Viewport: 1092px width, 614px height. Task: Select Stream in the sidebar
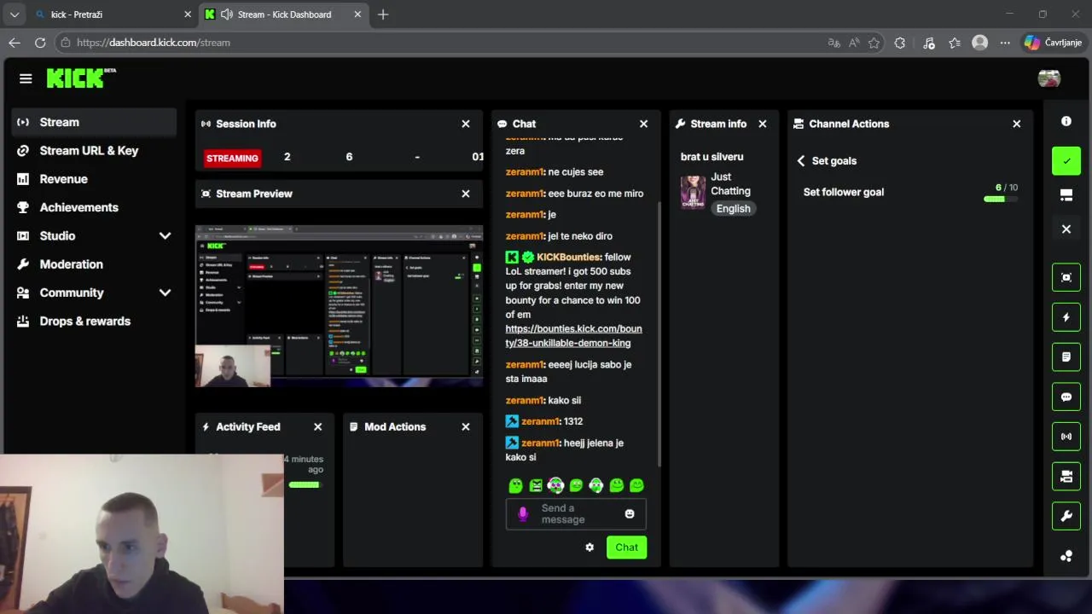pyautogui.click(x=94, y=122)
